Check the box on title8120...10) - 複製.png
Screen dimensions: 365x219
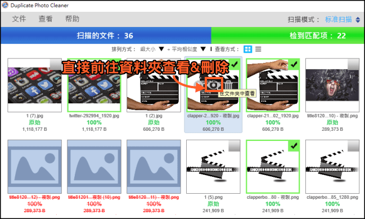(x=354, y=65)
